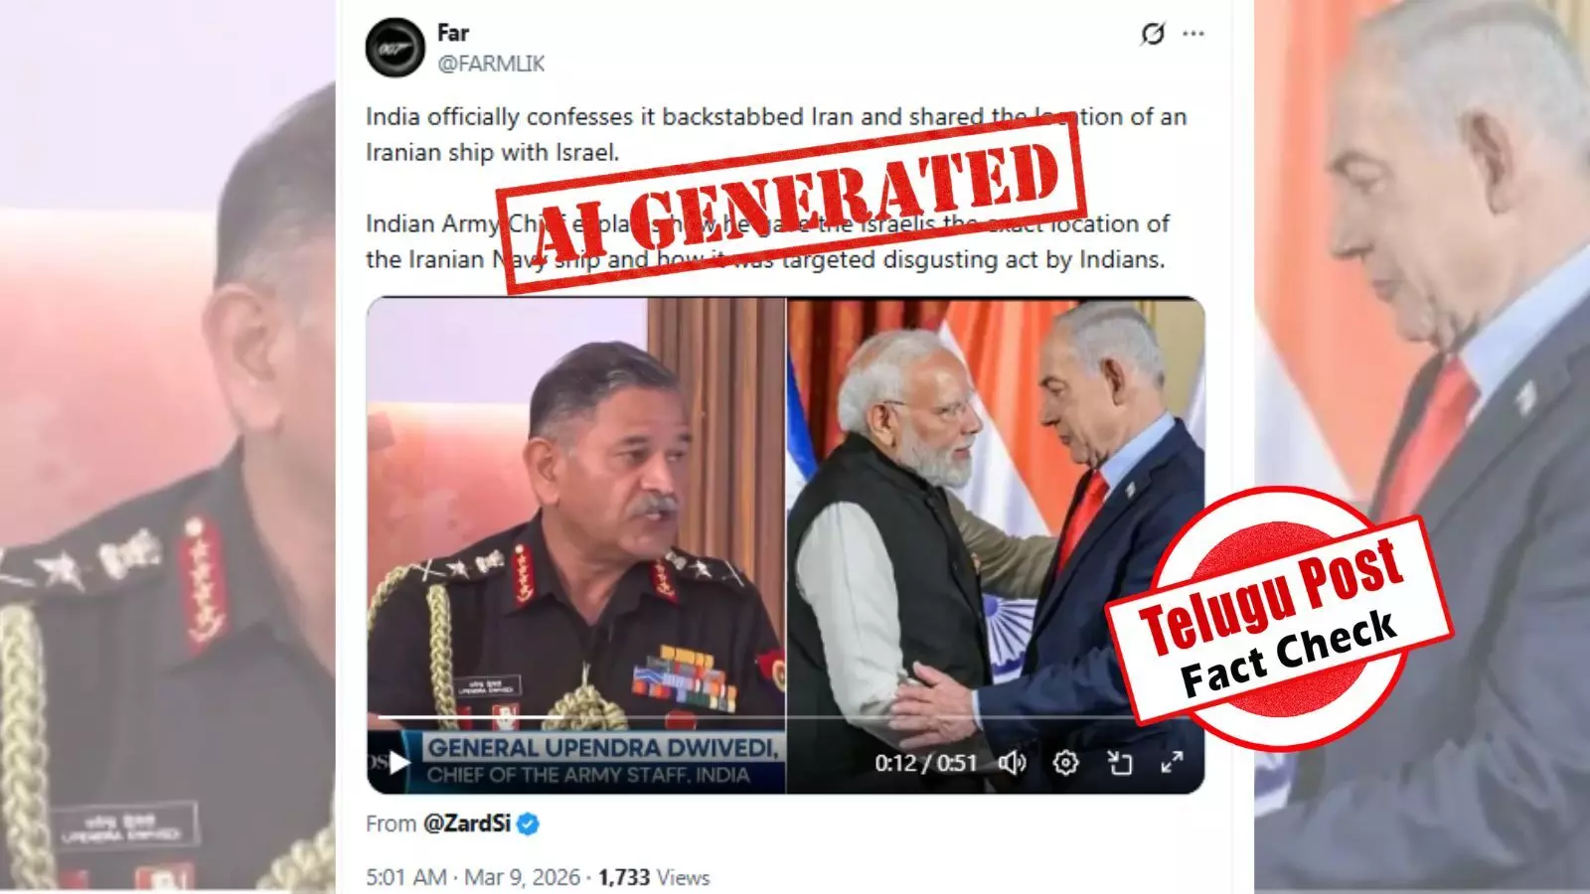Screen dimensions: 1590x894
Task: Click the 1,733 Views count
Action: point(654,877)
